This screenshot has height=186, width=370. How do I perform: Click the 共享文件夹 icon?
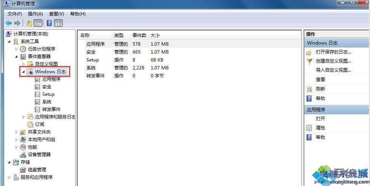coord(23,132)
